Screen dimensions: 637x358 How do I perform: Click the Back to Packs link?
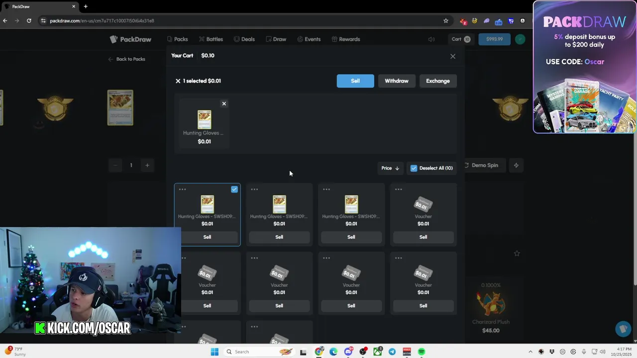126,59
